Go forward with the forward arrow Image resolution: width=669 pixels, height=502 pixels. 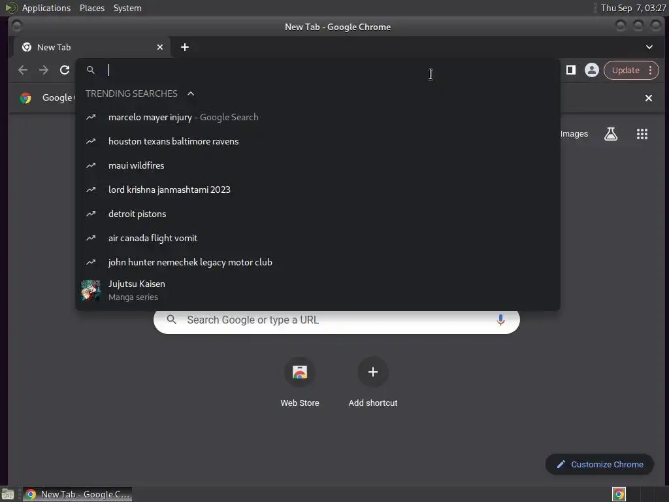pos(44,70)
